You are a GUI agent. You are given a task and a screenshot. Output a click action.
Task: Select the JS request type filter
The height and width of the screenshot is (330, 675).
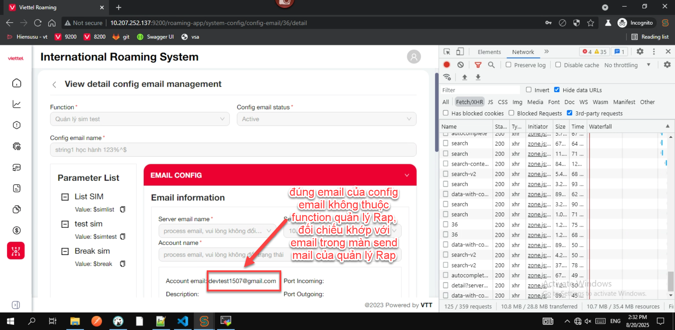tap(490, 102)
